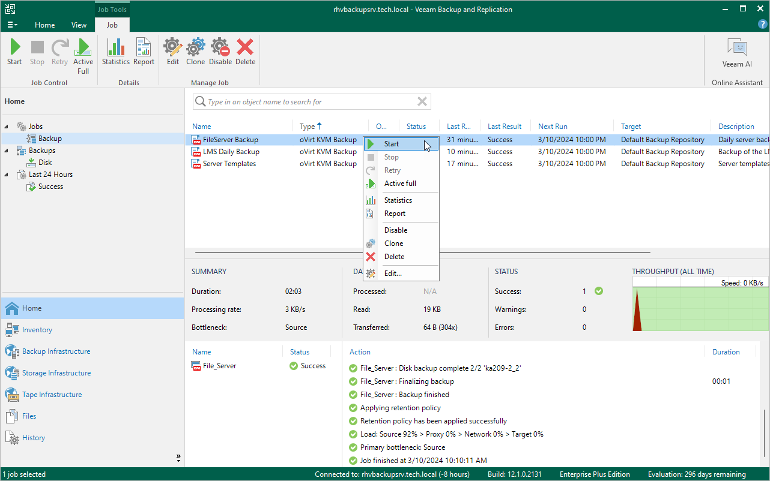
Task: Choose Edit... in the context menu
Action: (401, 273)
